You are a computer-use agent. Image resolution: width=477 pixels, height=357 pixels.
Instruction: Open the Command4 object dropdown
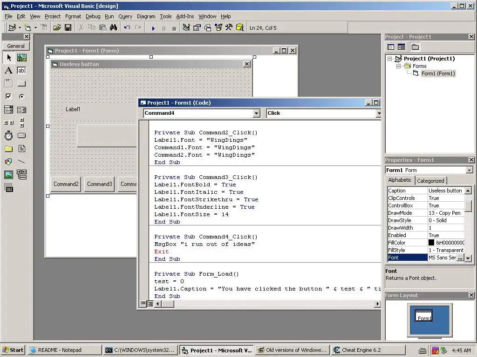tap(257, 113)
